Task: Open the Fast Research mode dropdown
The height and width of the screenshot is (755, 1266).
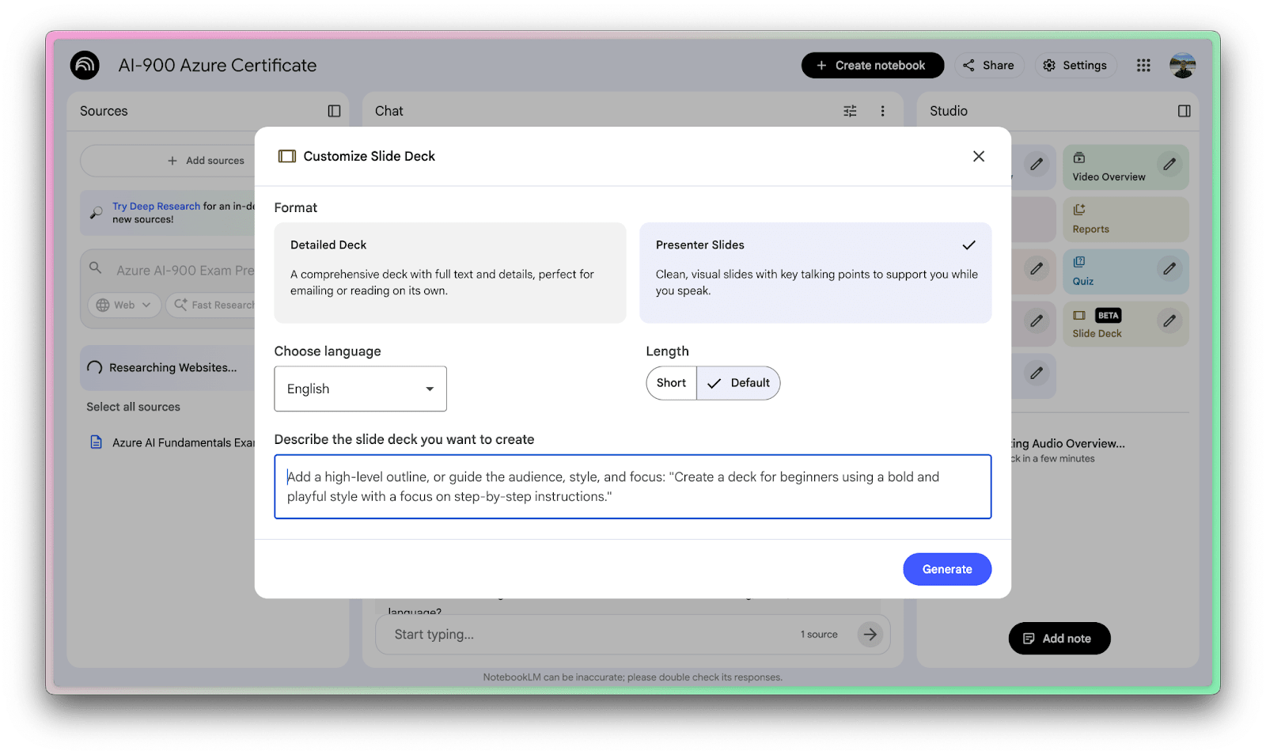Action: pos(212,305)
